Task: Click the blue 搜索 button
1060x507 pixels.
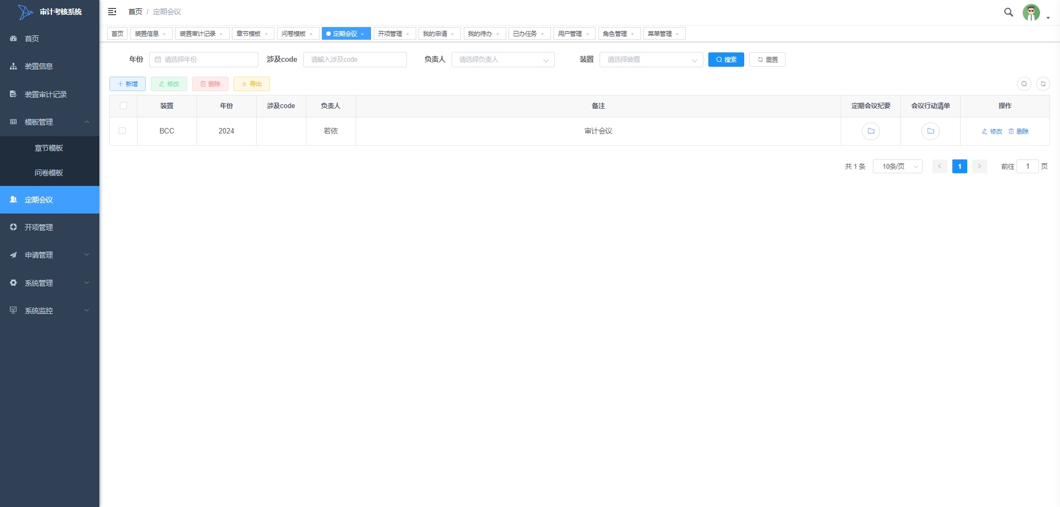Action: pyautogui.click(x=726, y=60)
